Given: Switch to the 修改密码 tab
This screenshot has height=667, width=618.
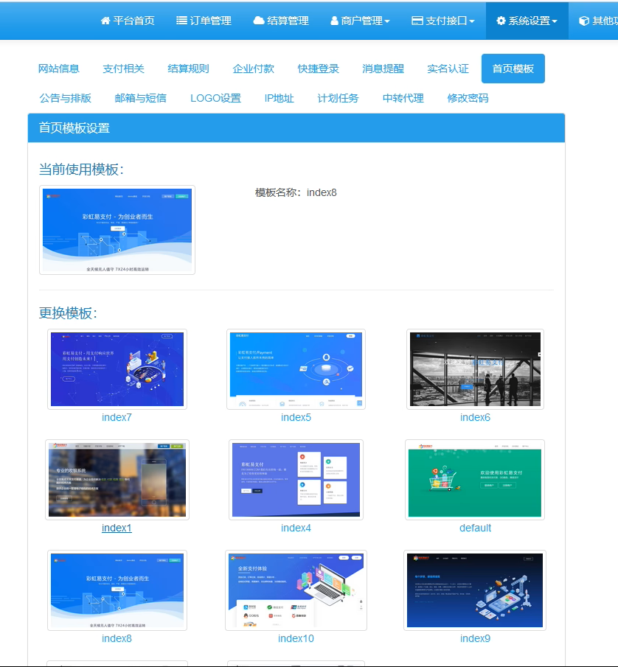Looking at the screenshot, I should tap(468, 98).
